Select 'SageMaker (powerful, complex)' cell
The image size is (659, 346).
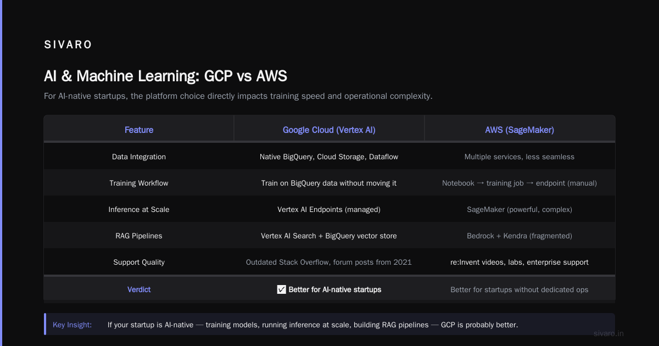pos(520,210)
